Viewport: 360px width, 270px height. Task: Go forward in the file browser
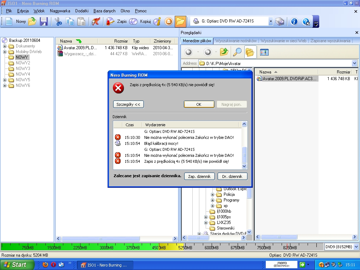[207, 52]
